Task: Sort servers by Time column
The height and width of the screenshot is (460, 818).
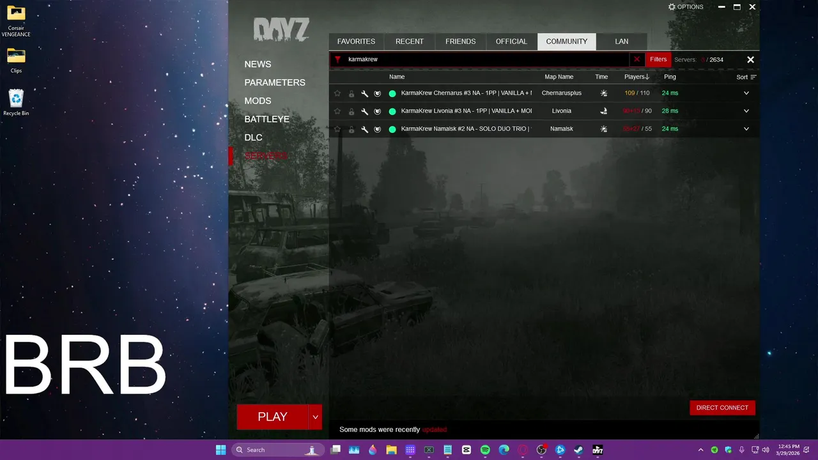Action: [x=601, y=77]
